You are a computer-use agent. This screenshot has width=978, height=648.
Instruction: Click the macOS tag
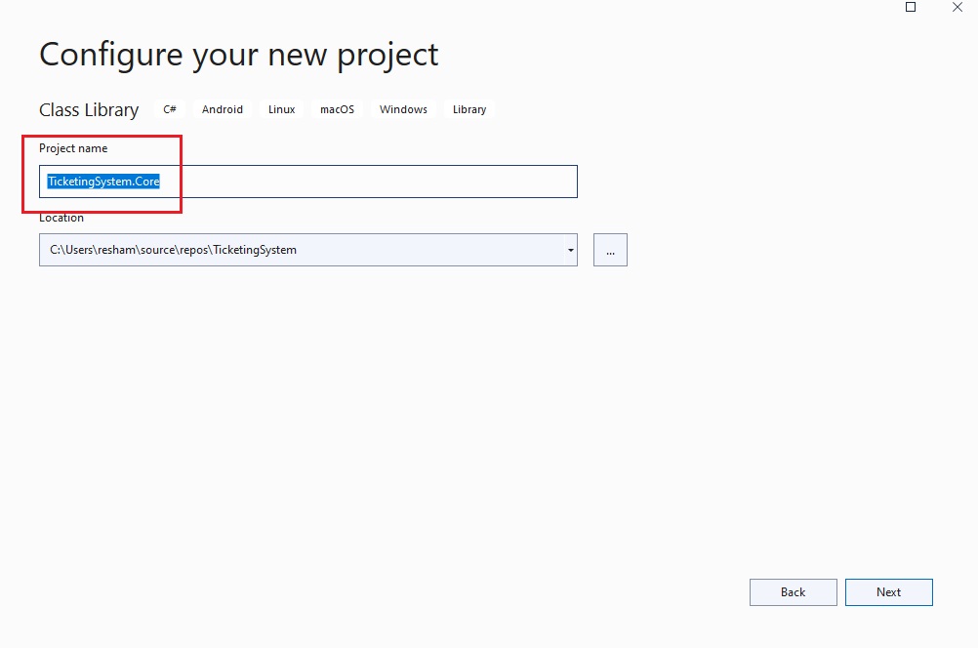(x=337, y=109)
